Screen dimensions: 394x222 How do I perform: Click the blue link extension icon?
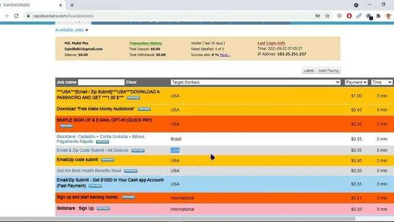point(359,16)
